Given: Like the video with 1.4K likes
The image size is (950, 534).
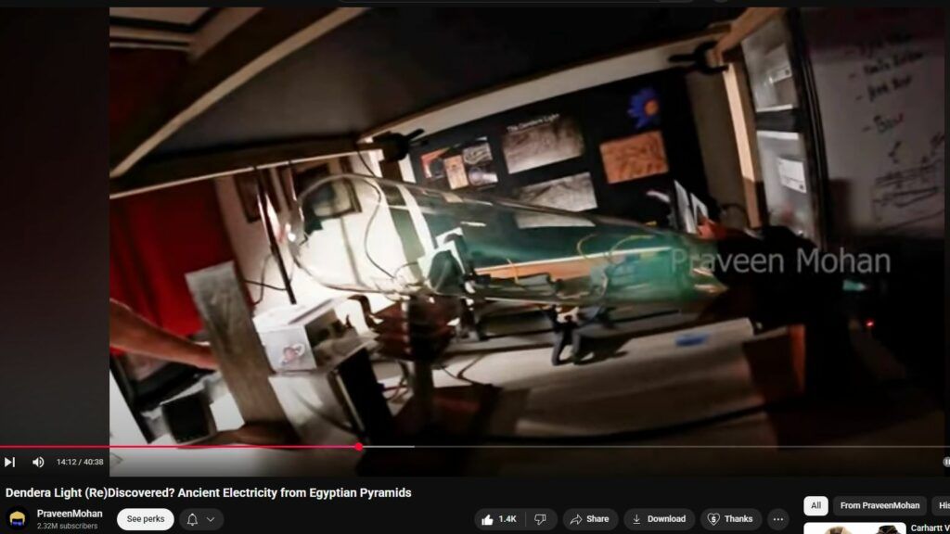Looking at the screenshot, I should click(x=499, y=519).
